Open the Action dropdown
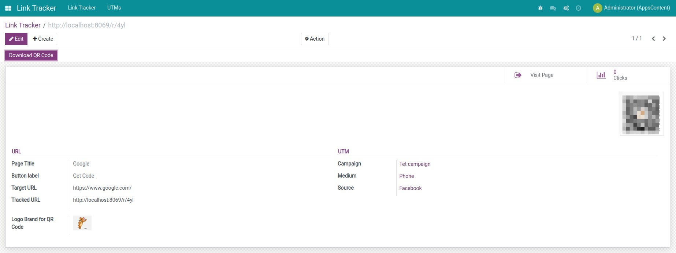Image resolution: width=676 pixels, height=253 pixels. [x=315, y=39]
